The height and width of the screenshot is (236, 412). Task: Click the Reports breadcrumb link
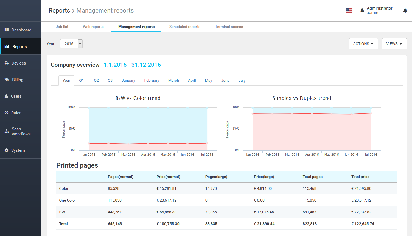(59, 11)
